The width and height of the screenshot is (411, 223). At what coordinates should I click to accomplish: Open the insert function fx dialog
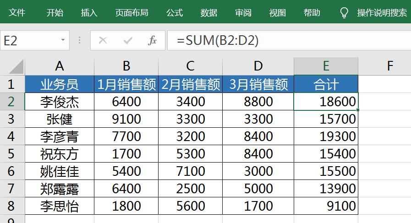point(152,40)
